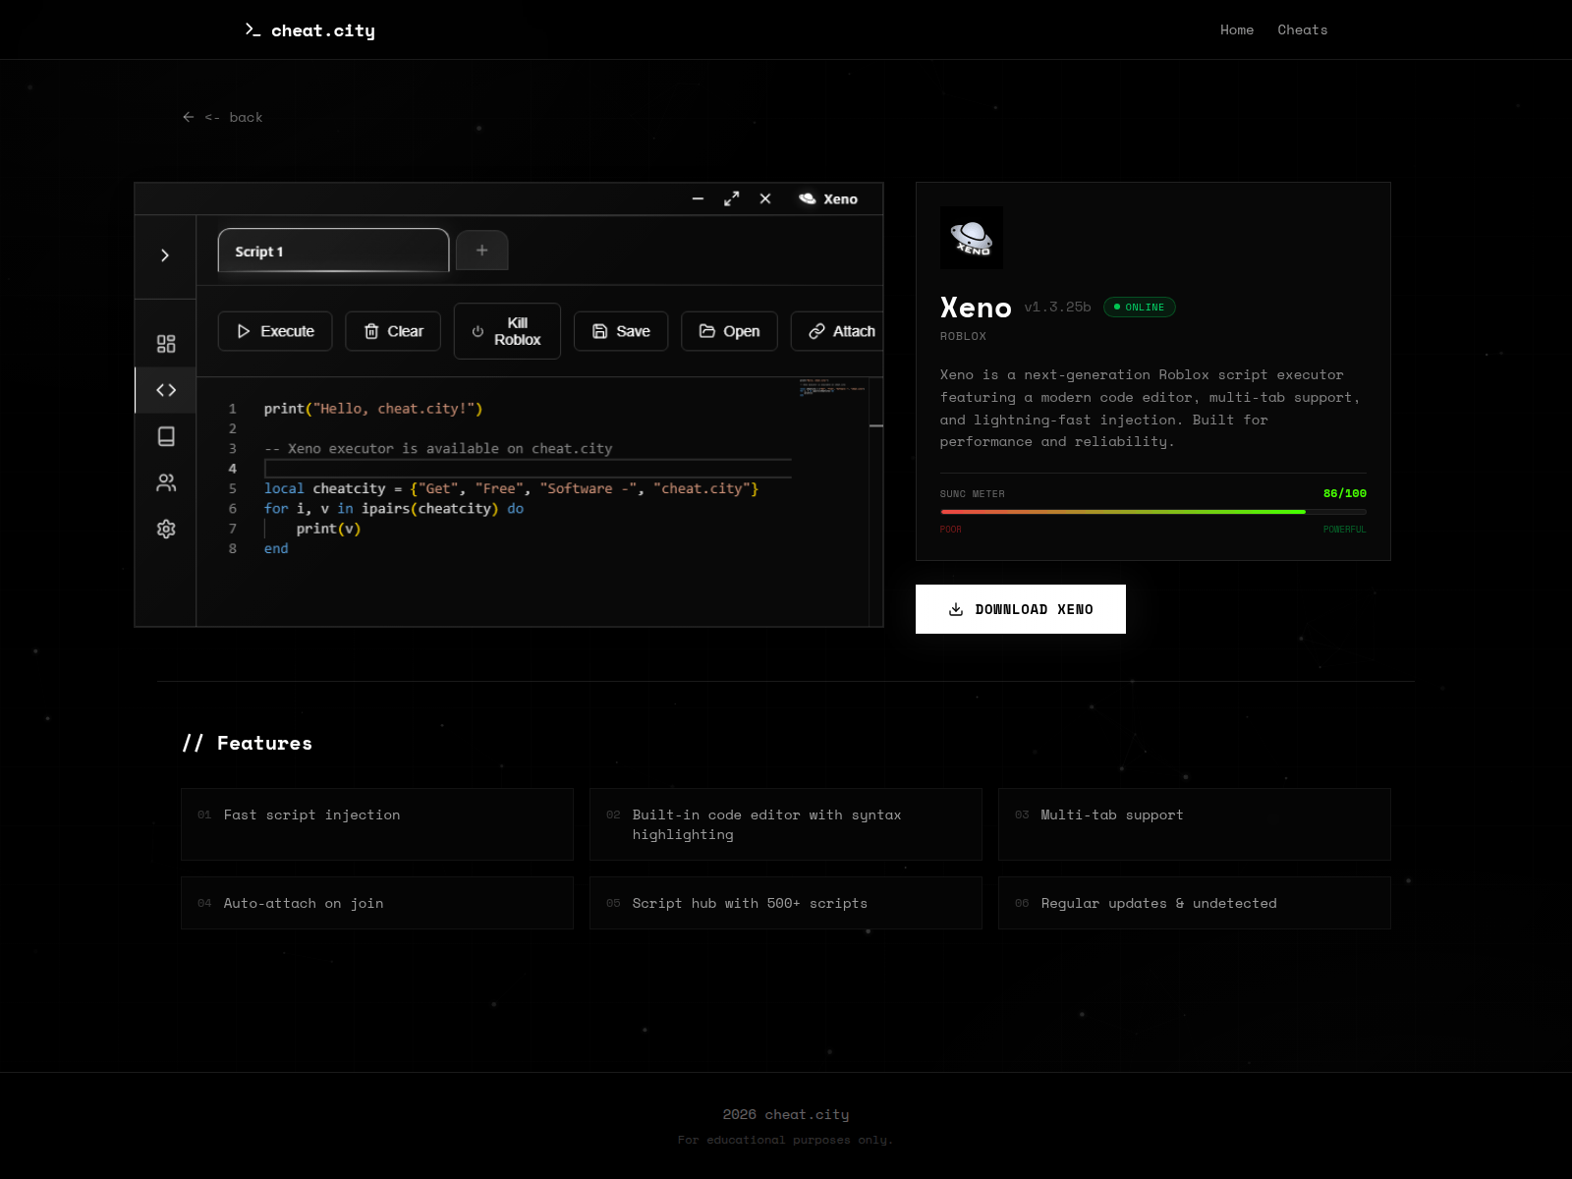Open the settings gear in Xeno sidebar

pyautogui.click(x=166, y=529)
